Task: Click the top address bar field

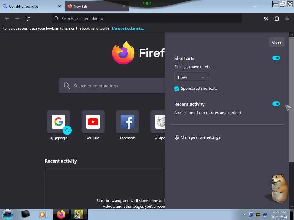Action: (x=147, y=19)
